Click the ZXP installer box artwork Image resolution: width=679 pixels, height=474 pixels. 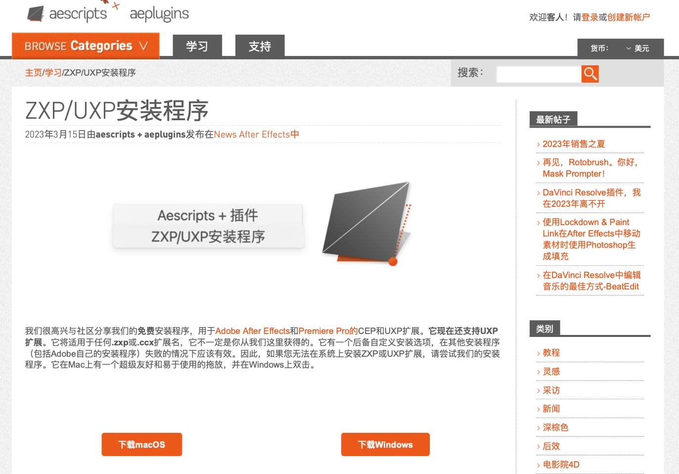point(367,224)
